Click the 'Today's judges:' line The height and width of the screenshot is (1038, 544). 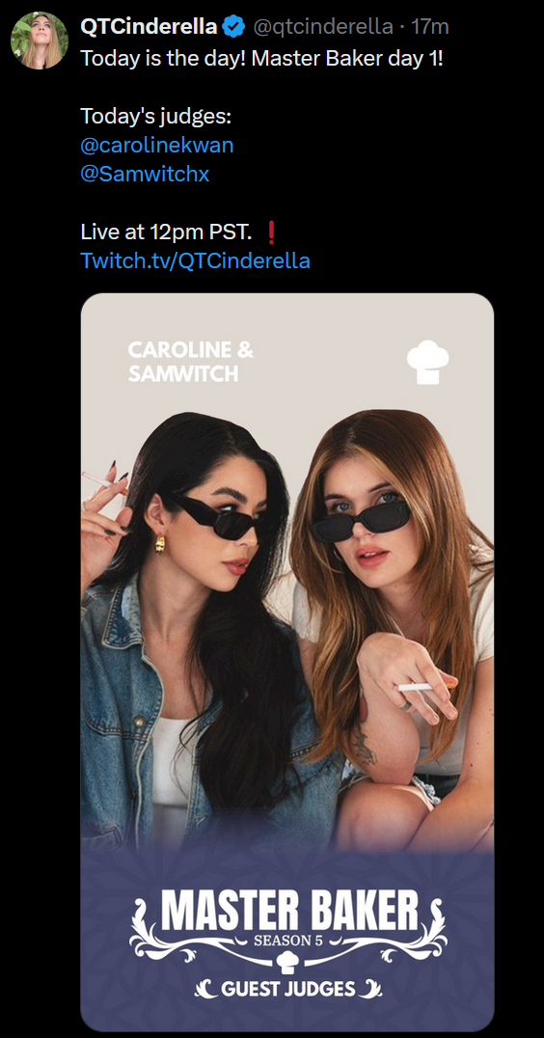(x=155, y=117)
